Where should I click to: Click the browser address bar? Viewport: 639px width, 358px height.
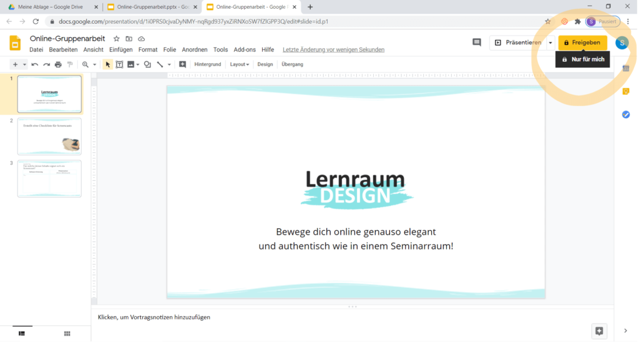pos(298,22)
